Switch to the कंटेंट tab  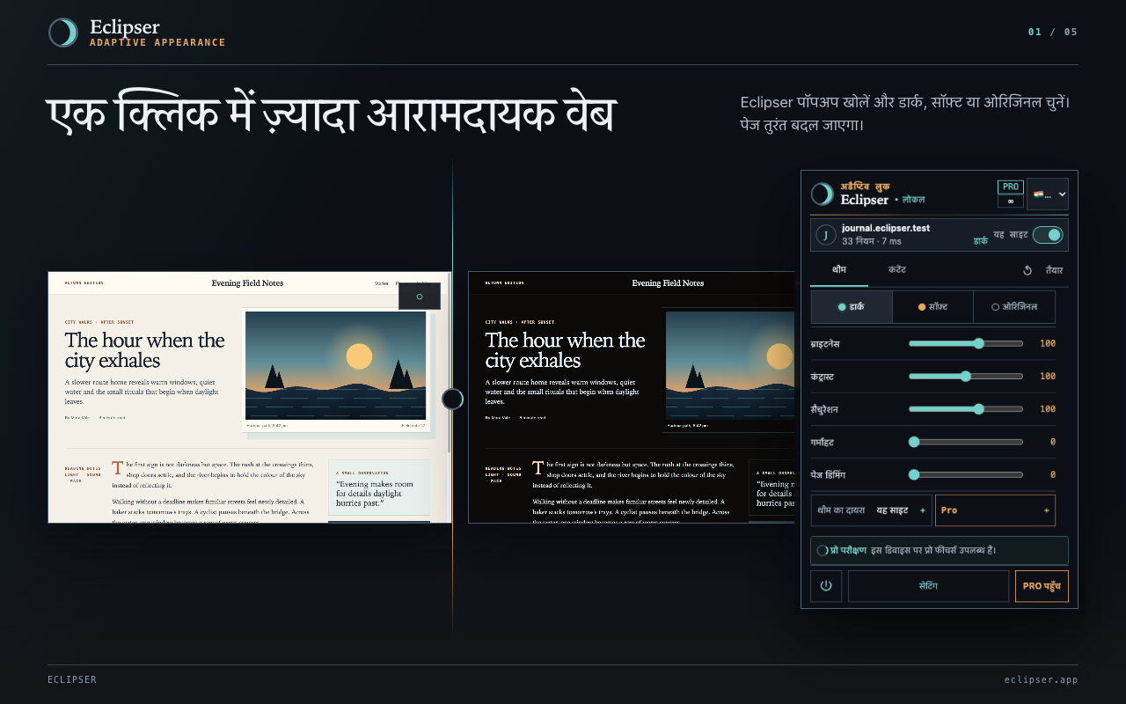pos(897,270)
